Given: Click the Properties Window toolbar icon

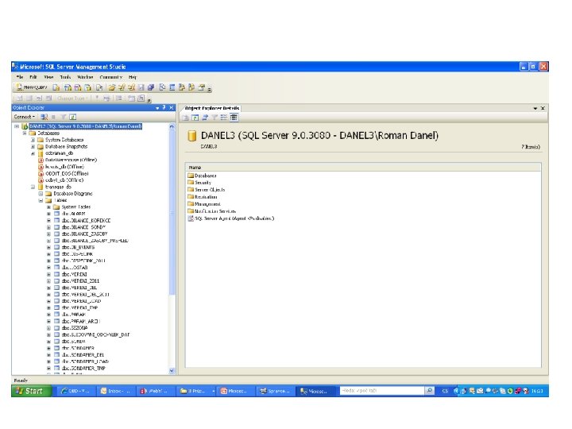Looking at the screenshot, I should 201,87.
